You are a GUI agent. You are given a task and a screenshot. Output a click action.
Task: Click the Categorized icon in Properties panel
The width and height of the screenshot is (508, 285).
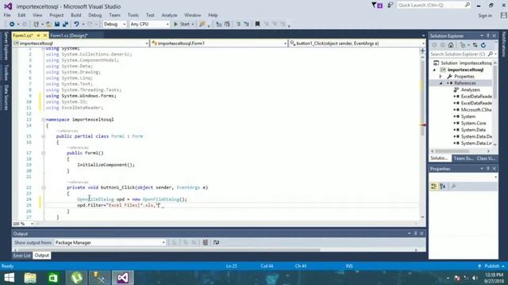tap(434, 187)
